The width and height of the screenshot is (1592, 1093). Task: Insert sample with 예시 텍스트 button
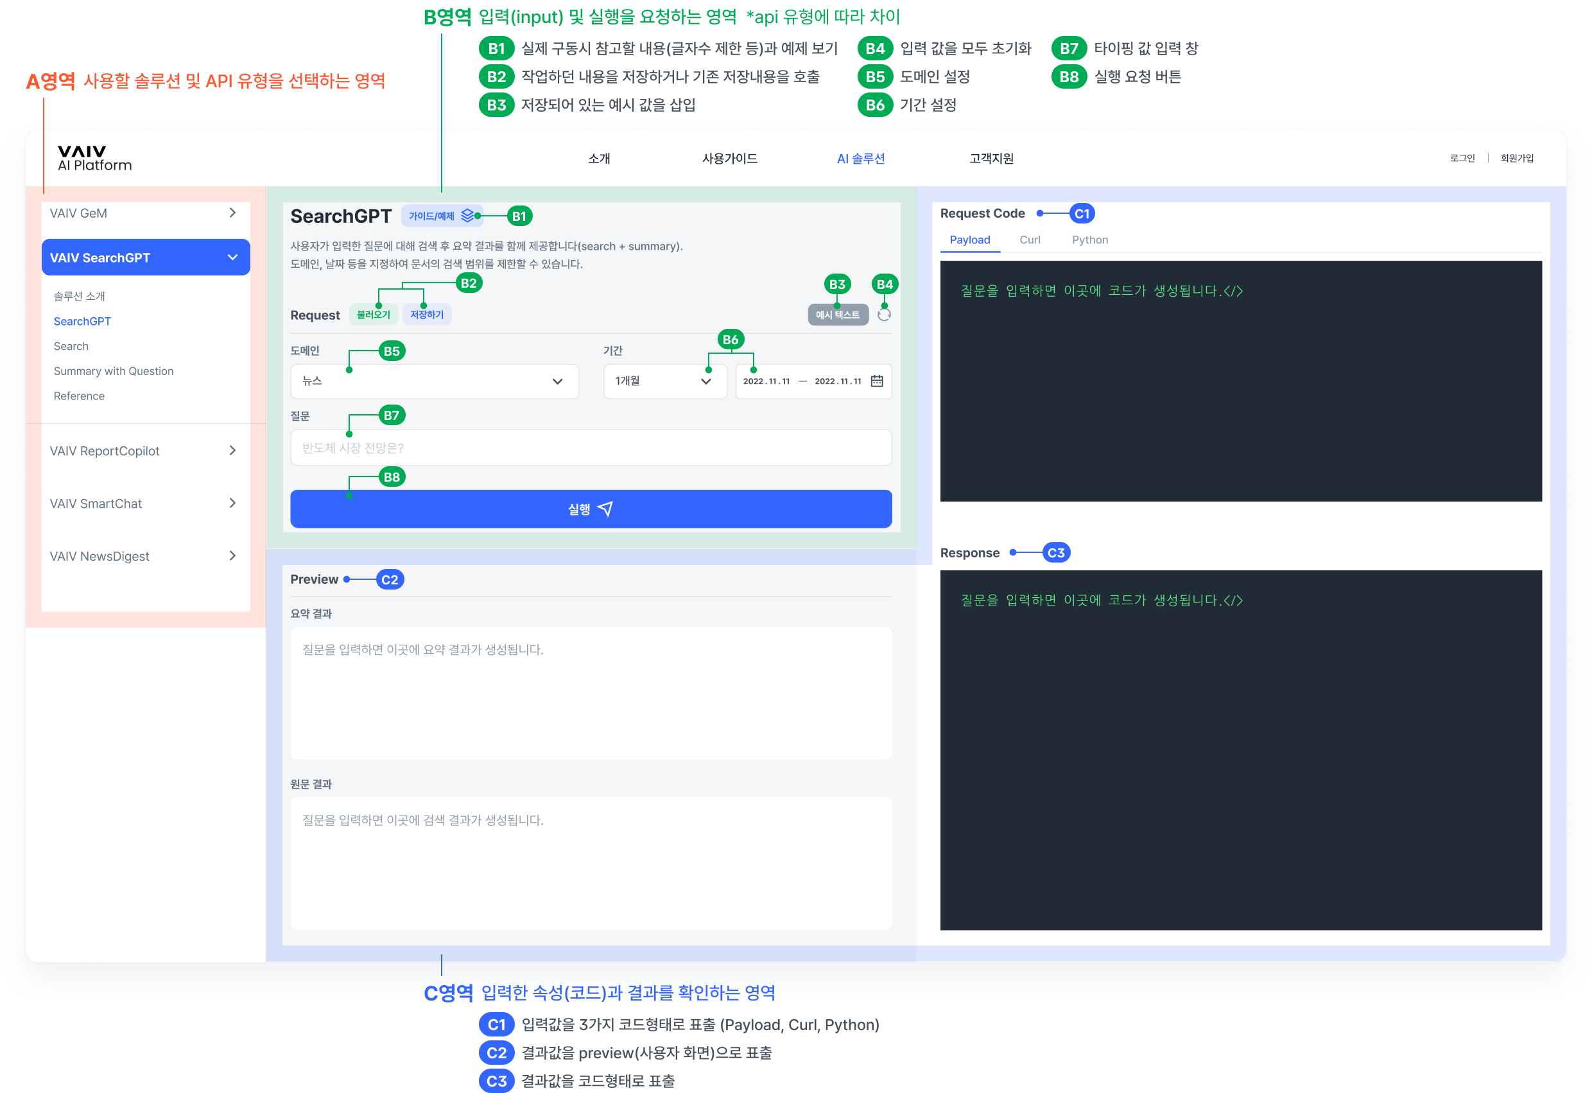837,315
